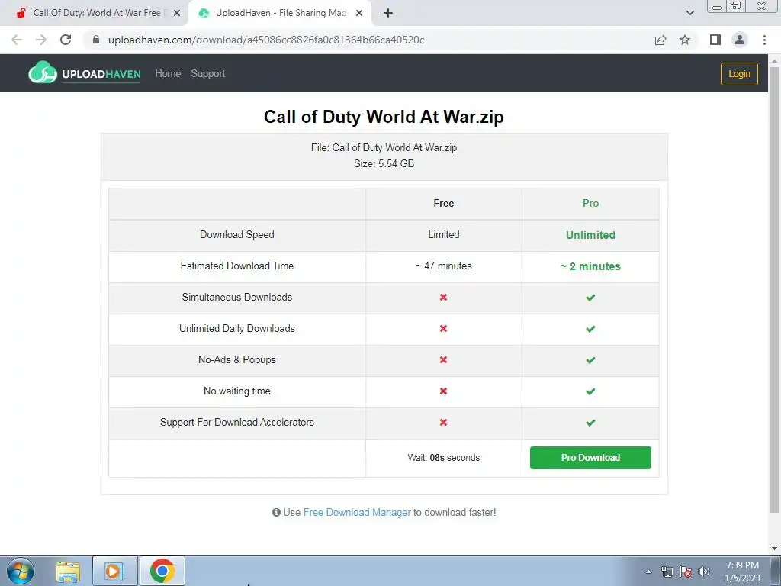781x586 pixels.
Task: Open the media player taskbar icon
Action: coord(114,572)
